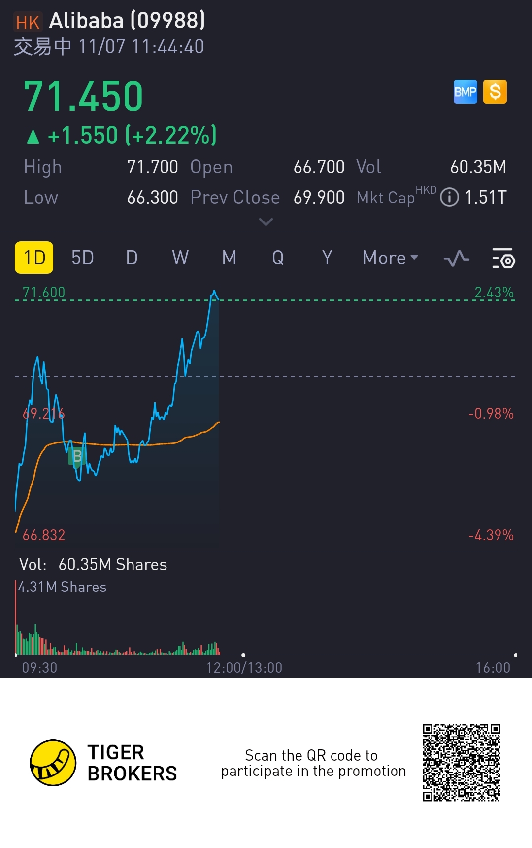
Task: Open chart settings list icon
Action: [x=503, y=258]
